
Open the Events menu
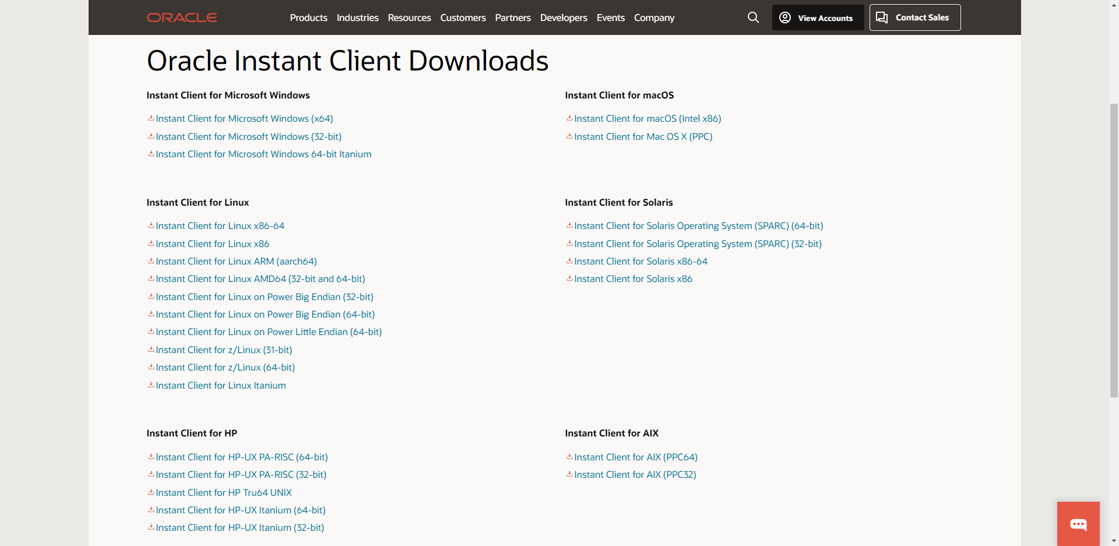pos(610,17)
